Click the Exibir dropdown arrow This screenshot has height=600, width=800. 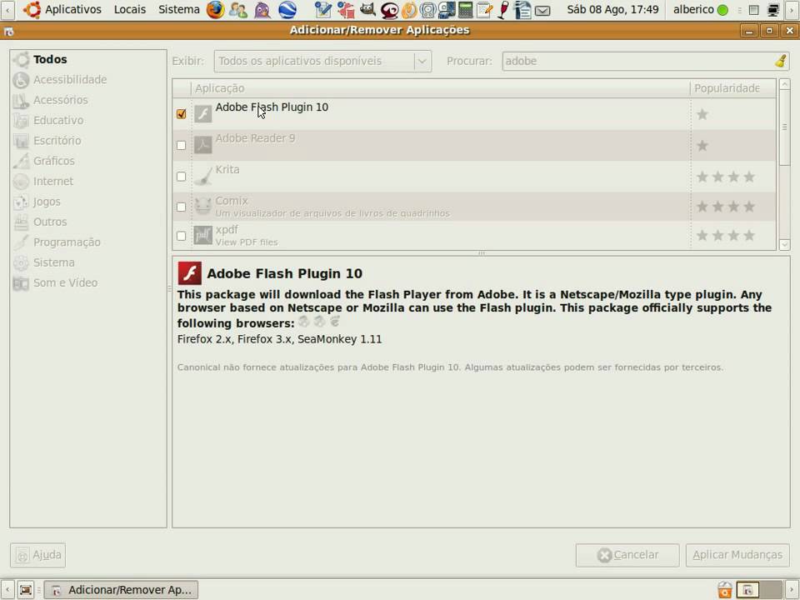click(x=422, y=61)
